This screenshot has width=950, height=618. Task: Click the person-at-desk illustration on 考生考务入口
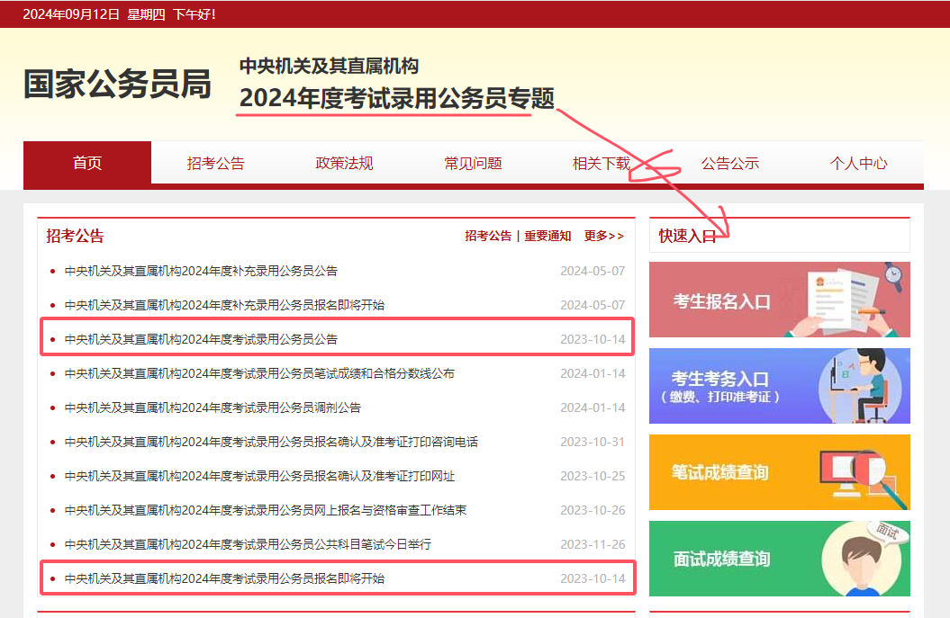pyautogui.click(x=859, y=386)
